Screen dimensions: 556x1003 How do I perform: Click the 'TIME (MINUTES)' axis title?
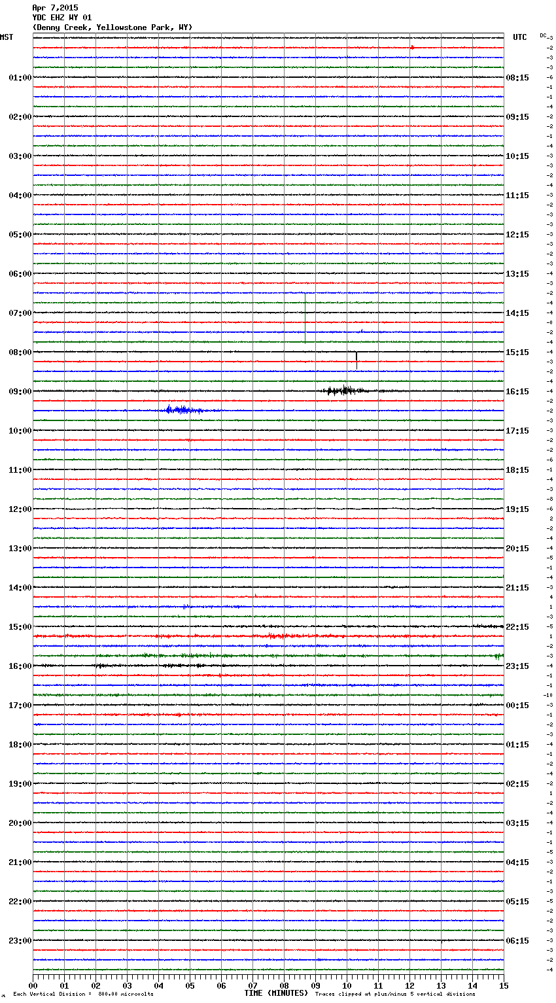click(276, 993)
